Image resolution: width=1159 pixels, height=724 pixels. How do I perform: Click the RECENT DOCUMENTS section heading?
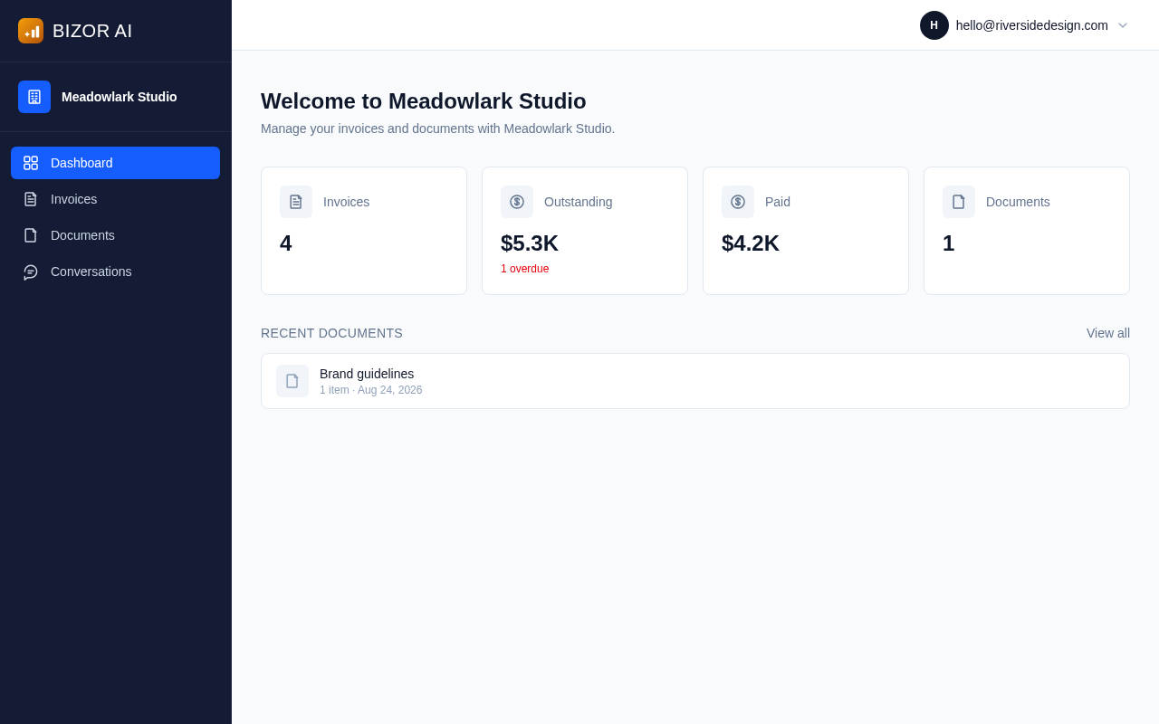(x=331, y=333)
